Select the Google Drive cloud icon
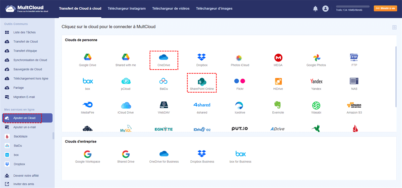Screen dimensions: 402x188 tap(87, 57)
